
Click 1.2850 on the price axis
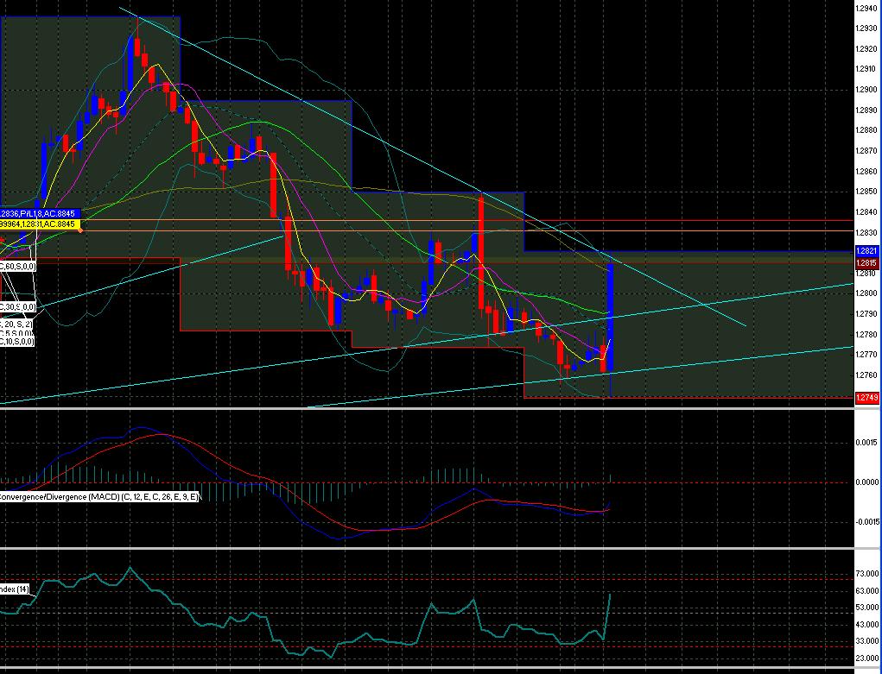point(866,191)
